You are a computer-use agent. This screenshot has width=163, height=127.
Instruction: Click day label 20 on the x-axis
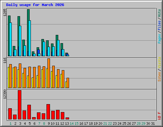click(100, 124)
